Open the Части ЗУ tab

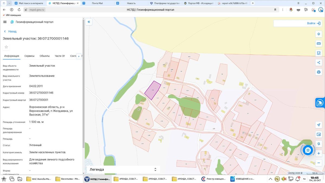click(60, 56)
